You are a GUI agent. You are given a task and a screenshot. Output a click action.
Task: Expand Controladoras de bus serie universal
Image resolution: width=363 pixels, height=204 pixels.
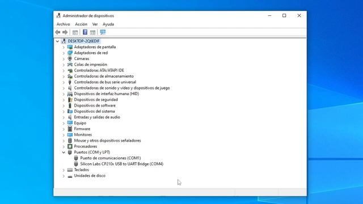64,82
